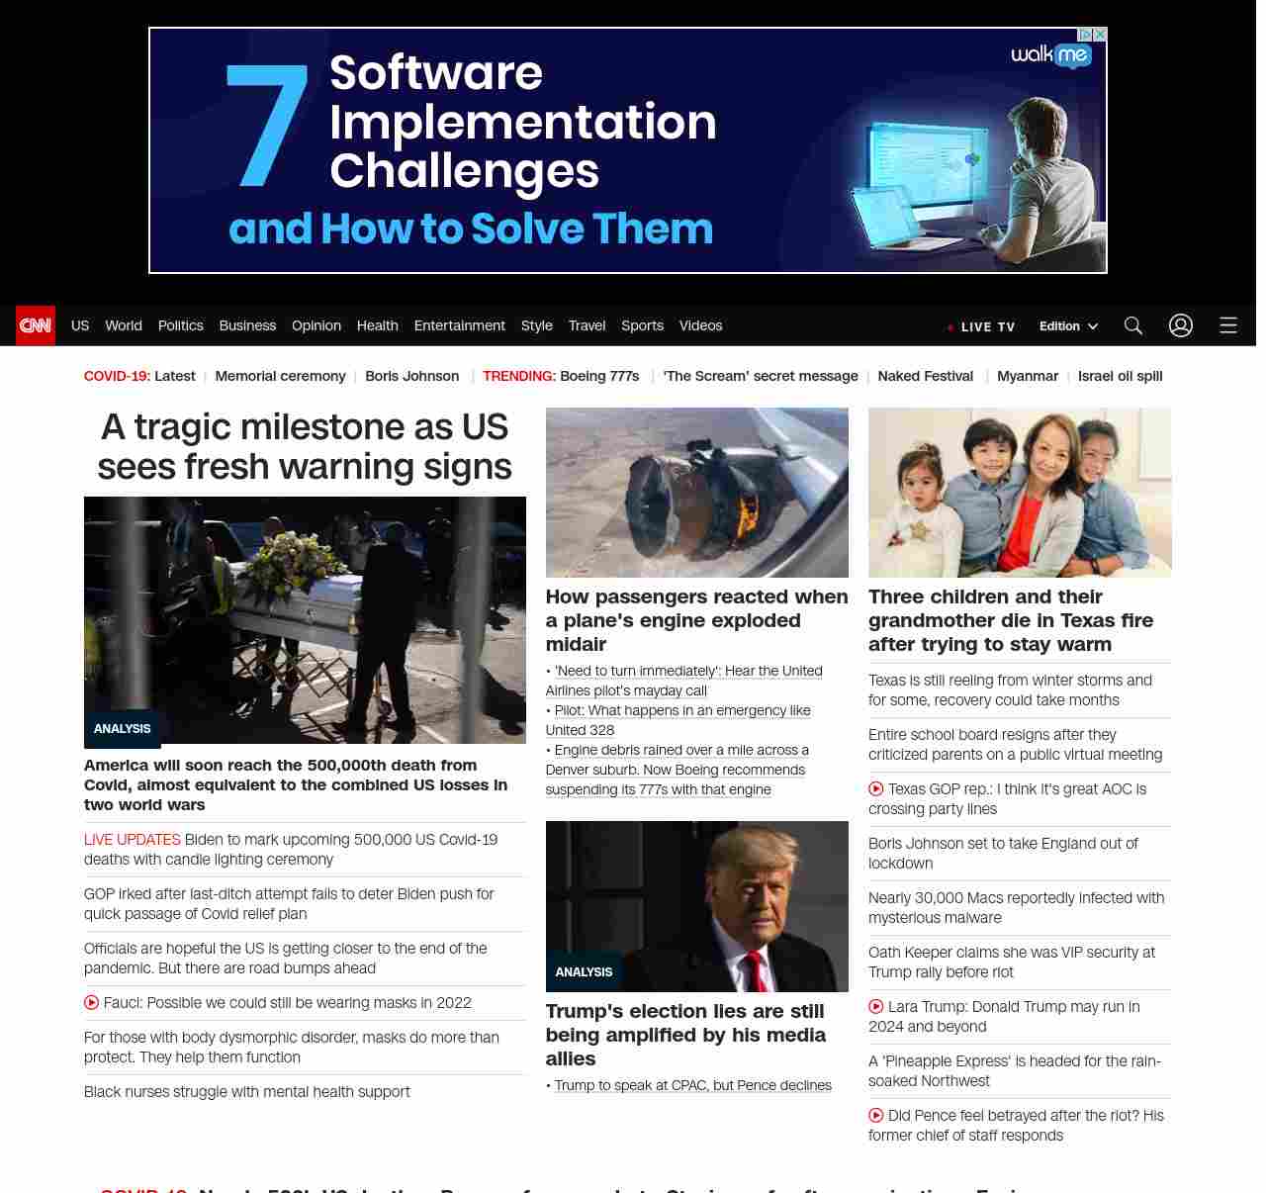
Task: Play the Lara Trump video story
Action: click(x=876, y=1006)
